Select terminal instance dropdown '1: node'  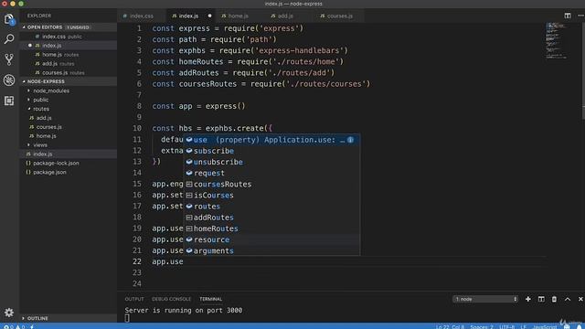point(485,299)
